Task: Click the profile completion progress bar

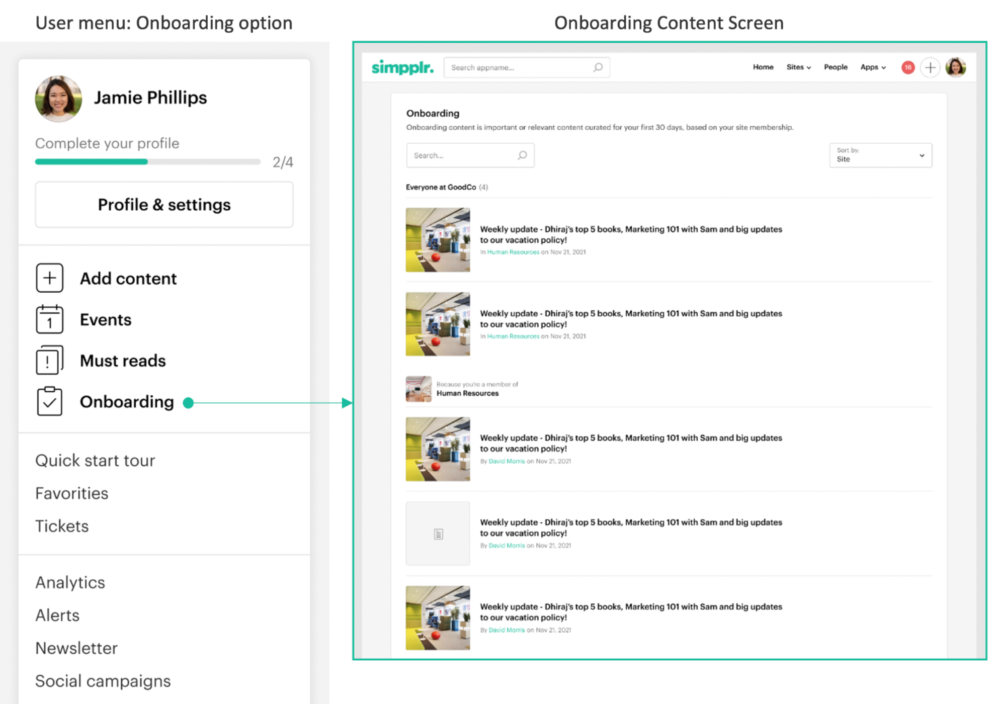Action: coord(147,162)
